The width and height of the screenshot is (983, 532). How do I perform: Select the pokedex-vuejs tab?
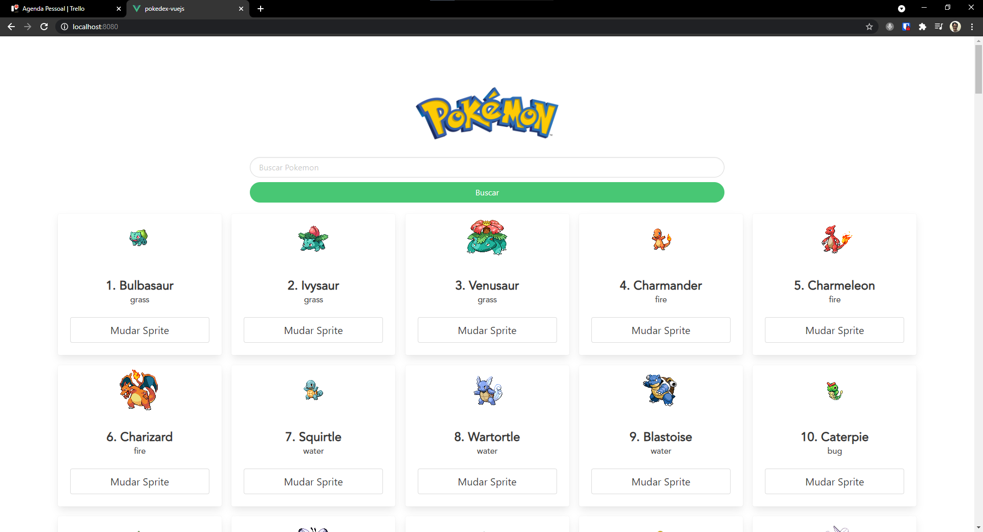188,9
